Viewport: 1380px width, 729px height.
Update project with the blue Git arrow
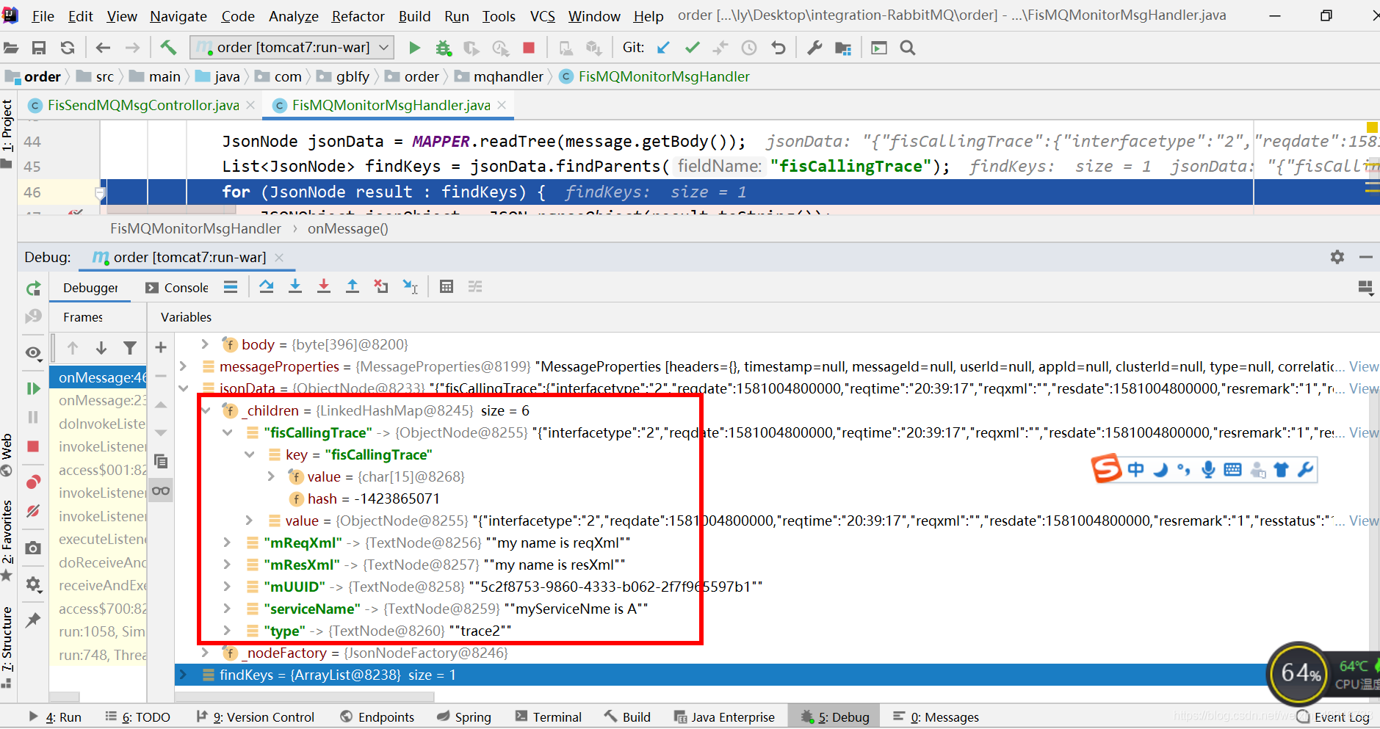663,48
